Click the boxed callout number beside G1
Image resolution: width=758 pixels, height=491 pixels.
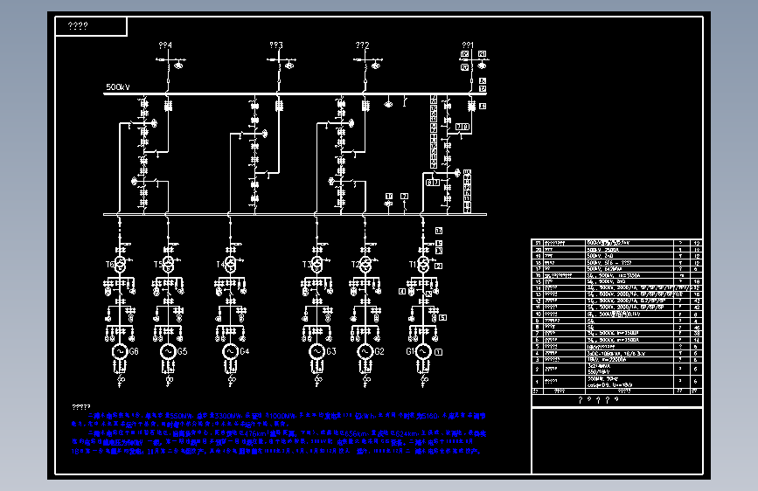tap(439, 352)
